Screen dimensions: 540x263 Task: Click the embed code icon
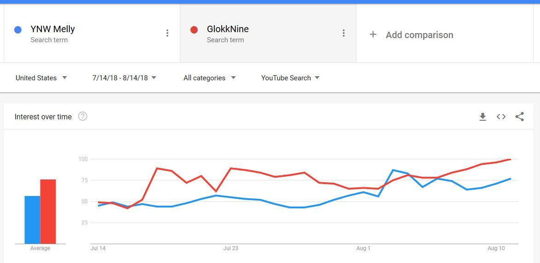point(501,117)
